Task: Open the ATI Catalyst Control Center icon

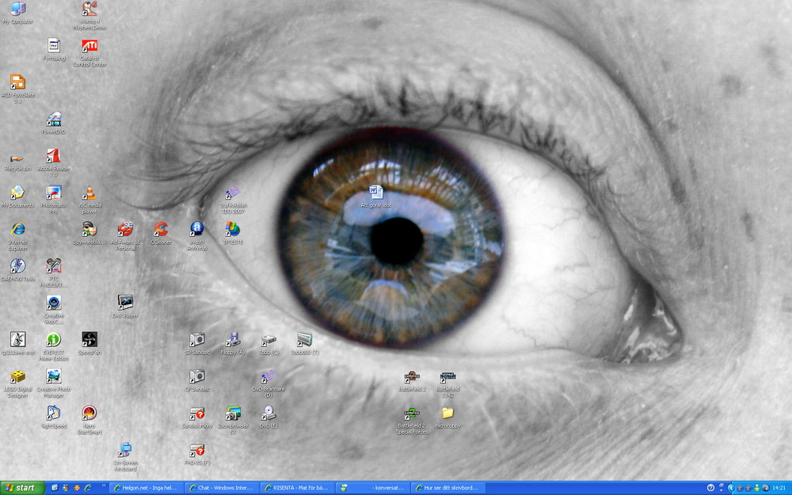Action: tap(89, 46)
